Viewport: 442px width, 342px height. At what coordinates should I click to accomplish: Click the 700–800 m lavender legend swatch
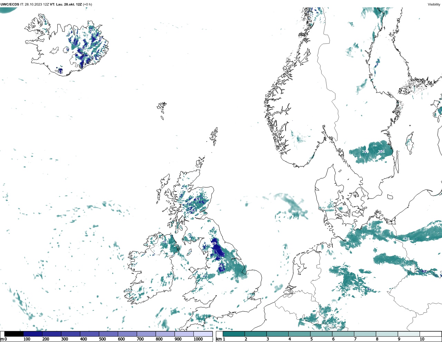click(x=146, y=334)
